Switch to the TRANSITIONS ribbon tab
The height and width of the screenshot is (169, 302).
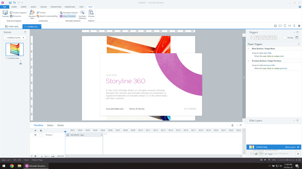click(56, 7)
